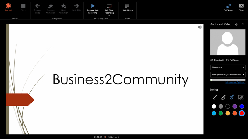Select the first pen inking tool
The width and height of the screenshot is (248, 139).
coord(214,97)
